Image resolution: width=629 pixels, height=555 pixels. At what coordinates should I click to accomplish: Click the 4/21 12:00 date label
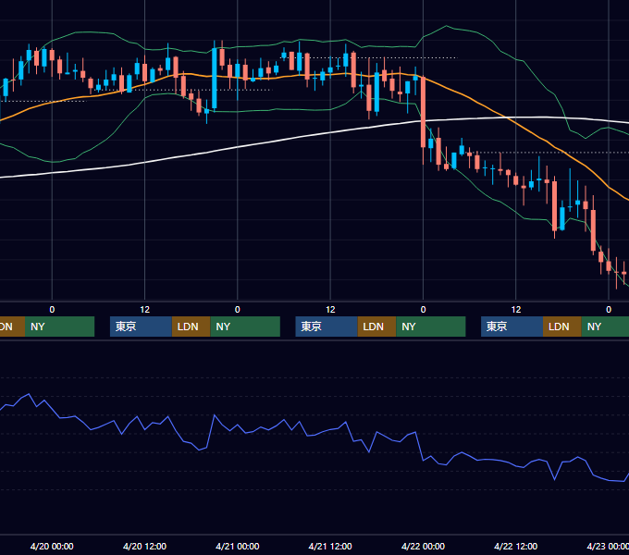click(x=330, y=546)
